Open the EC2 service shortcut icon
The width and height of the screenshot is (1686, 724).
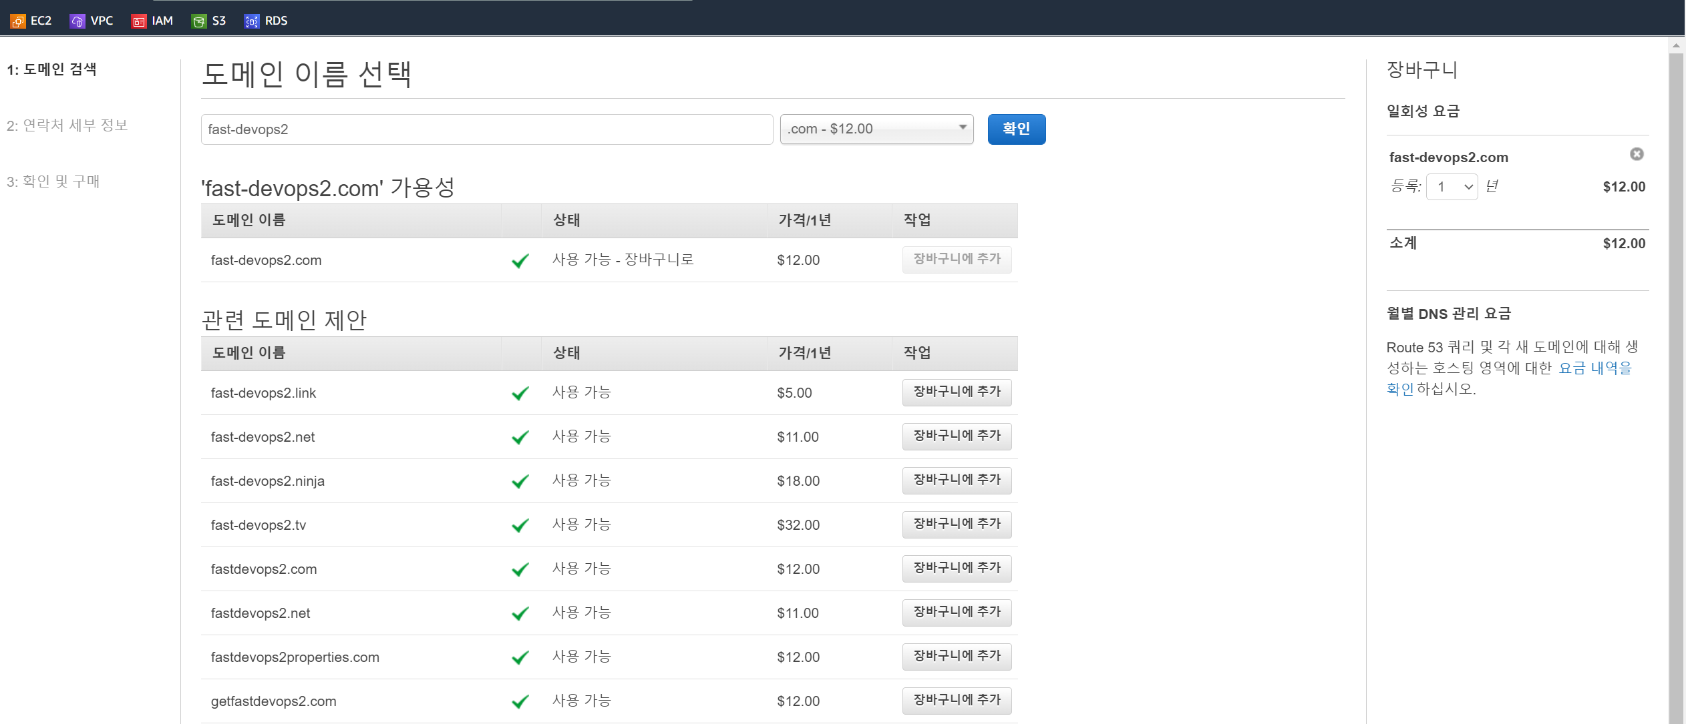pyautogui.click(x=18, y=21)
